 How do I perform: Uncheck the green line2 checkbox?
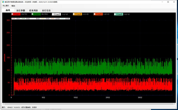(x=32, y=14)
